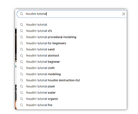Select 'houdini tutorial organic' suggestion
Viewport: 138px width, 114px height.
click(72, 99)
